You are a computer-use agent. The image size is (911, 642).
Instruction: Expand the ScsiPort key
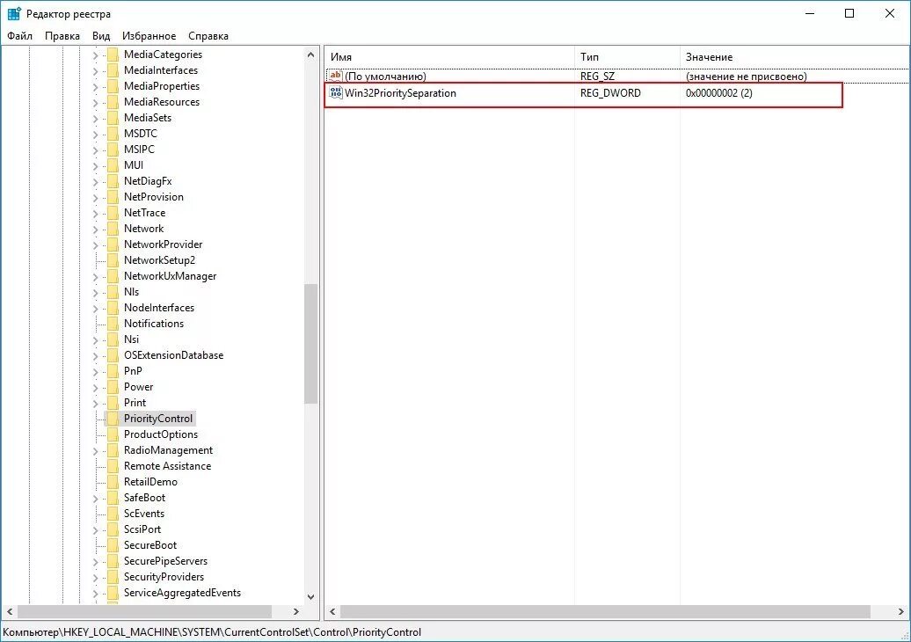[x=96, y=529]
